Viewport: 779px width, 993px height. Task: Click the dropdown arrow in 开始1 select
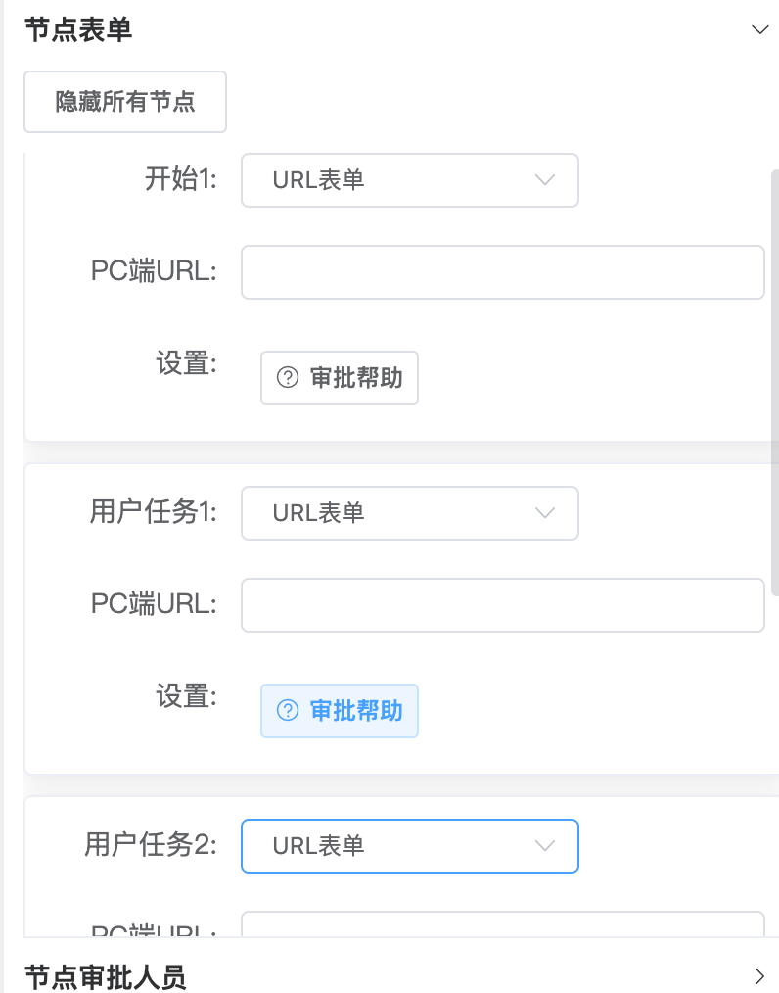[x=545, y=180]
